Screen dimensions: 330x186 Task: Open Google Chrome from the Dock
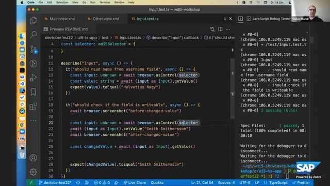pos(22,125)
